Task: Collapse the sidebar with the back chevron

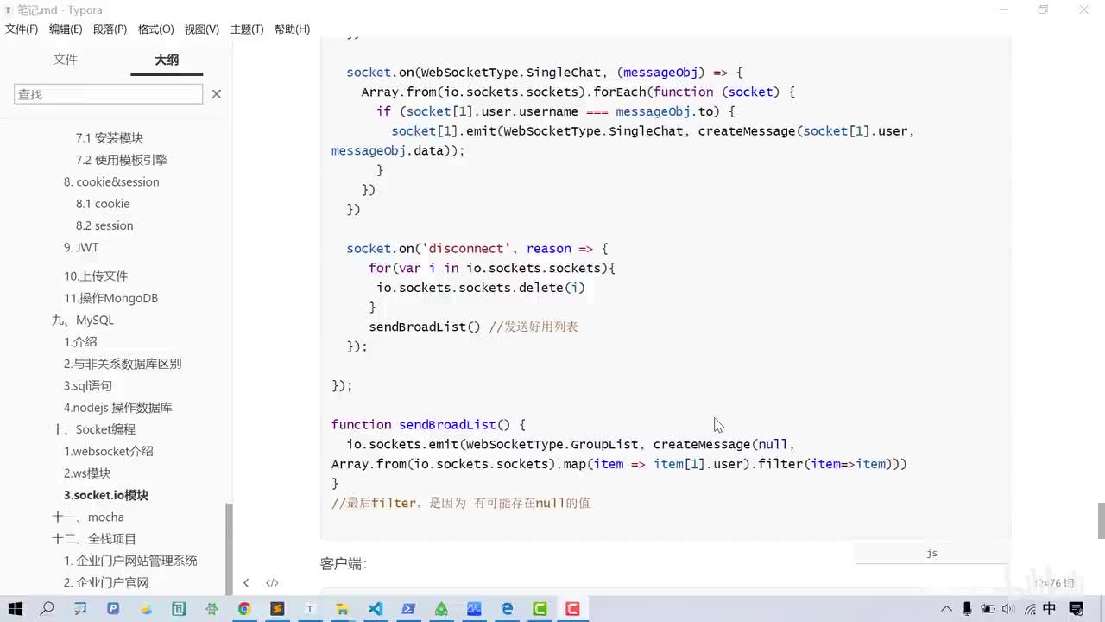Action: (x=246, y=583)
